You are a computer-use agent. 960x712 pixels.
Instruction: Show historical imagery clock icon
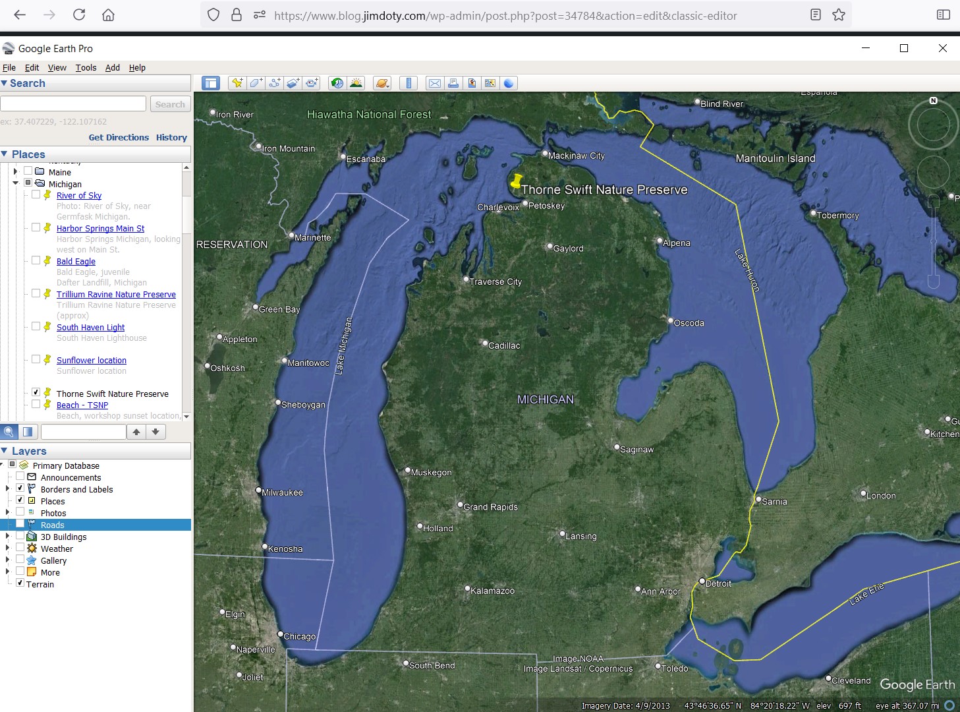(x=337, y=83)
